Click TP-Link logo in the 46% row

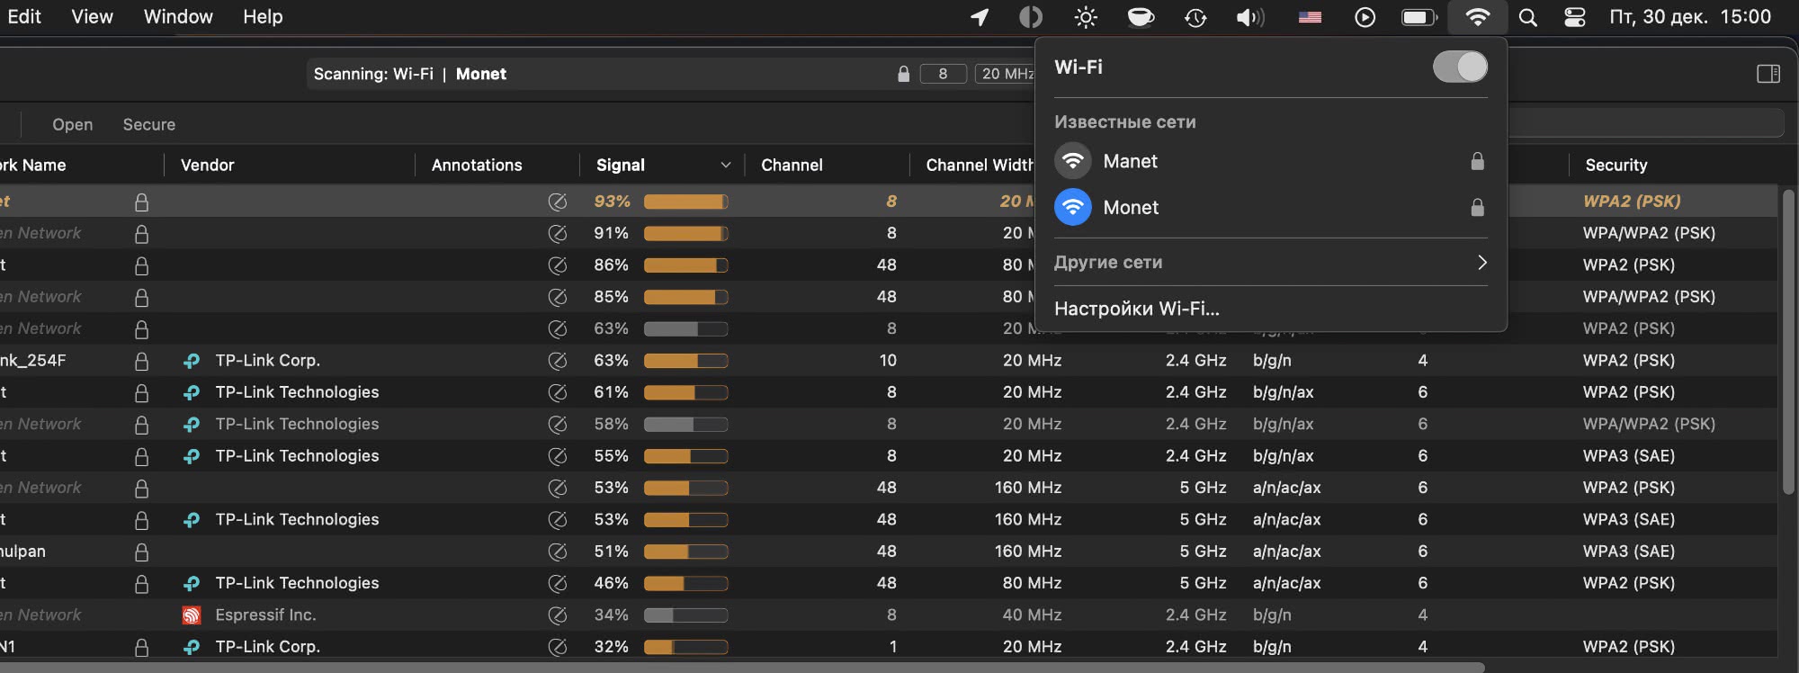[x=191, y=584]
